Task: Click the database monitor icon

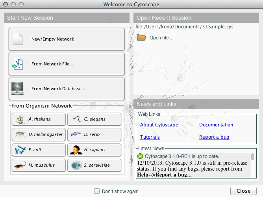Action: pyautogui.click(x=18, y=89)
